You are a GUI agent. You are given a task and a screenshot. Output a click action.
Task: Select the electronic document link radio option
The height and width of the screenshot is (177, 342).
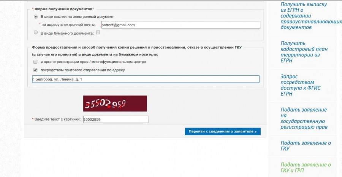[x=36, y=17]
